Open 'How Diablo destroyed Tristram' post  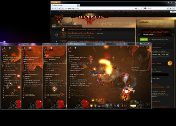pyautogui.click(x=81, y=33)
